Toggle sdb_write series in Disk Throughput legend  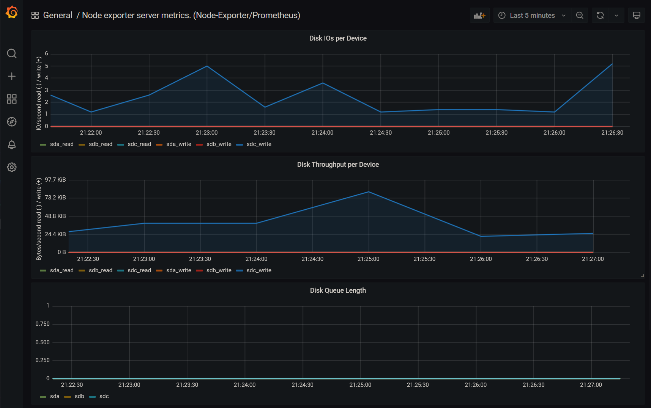pos(219,270)
